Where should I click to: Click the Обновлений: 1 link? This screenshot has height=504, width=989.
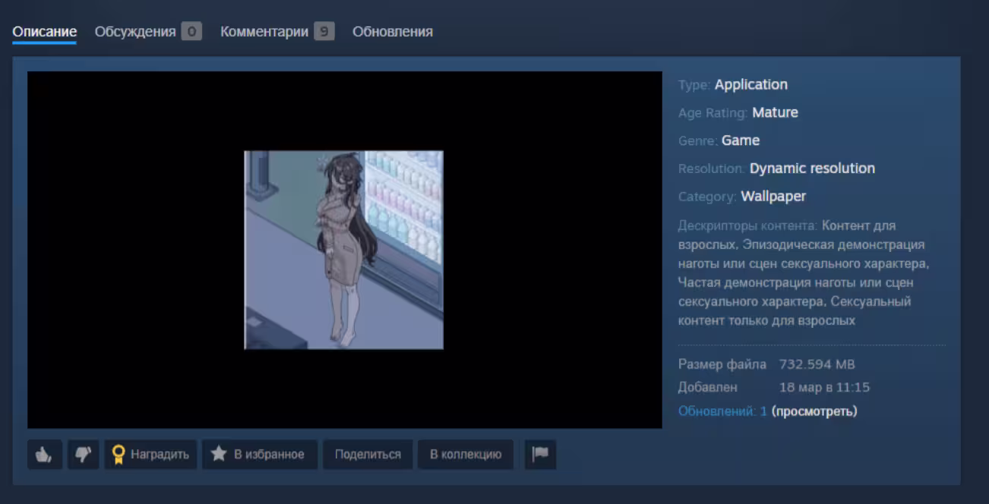722,411
